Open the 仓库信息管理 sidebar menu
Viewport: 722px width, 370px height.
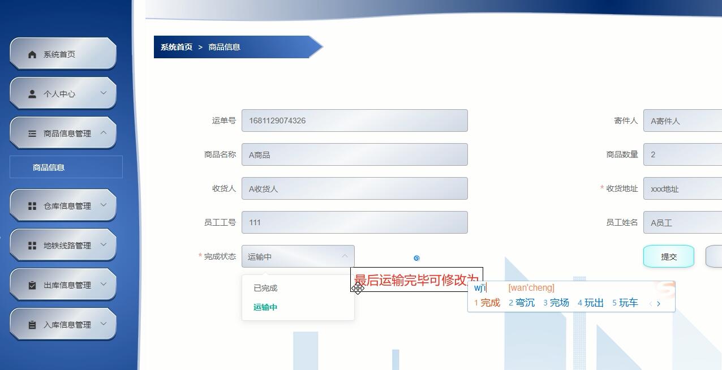(63, 205)
